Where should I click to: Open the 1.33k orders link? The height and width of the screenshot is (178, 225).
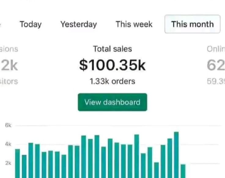point(112,82)
